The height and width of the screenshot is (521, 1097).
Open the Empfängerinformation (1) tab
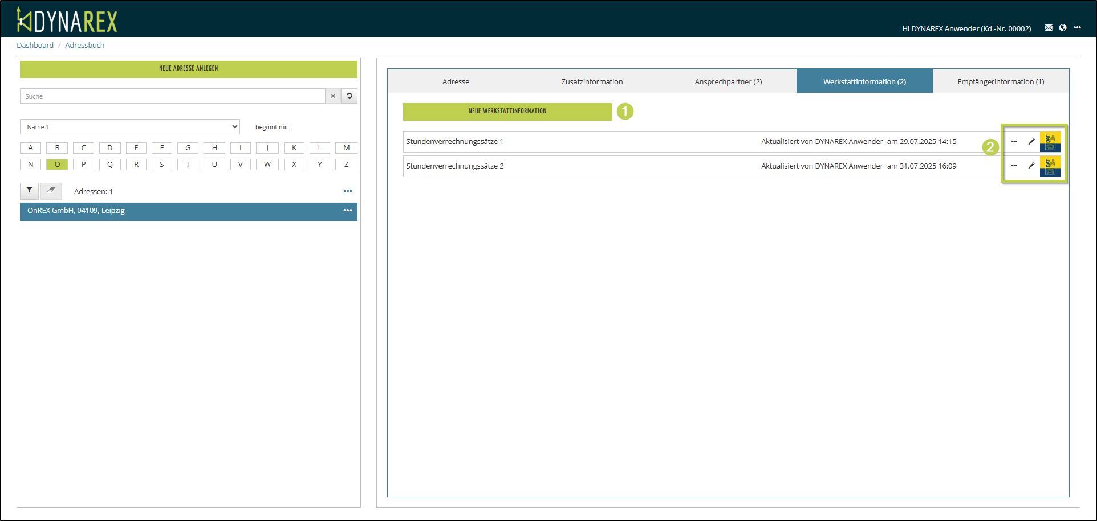point(1001,81)
